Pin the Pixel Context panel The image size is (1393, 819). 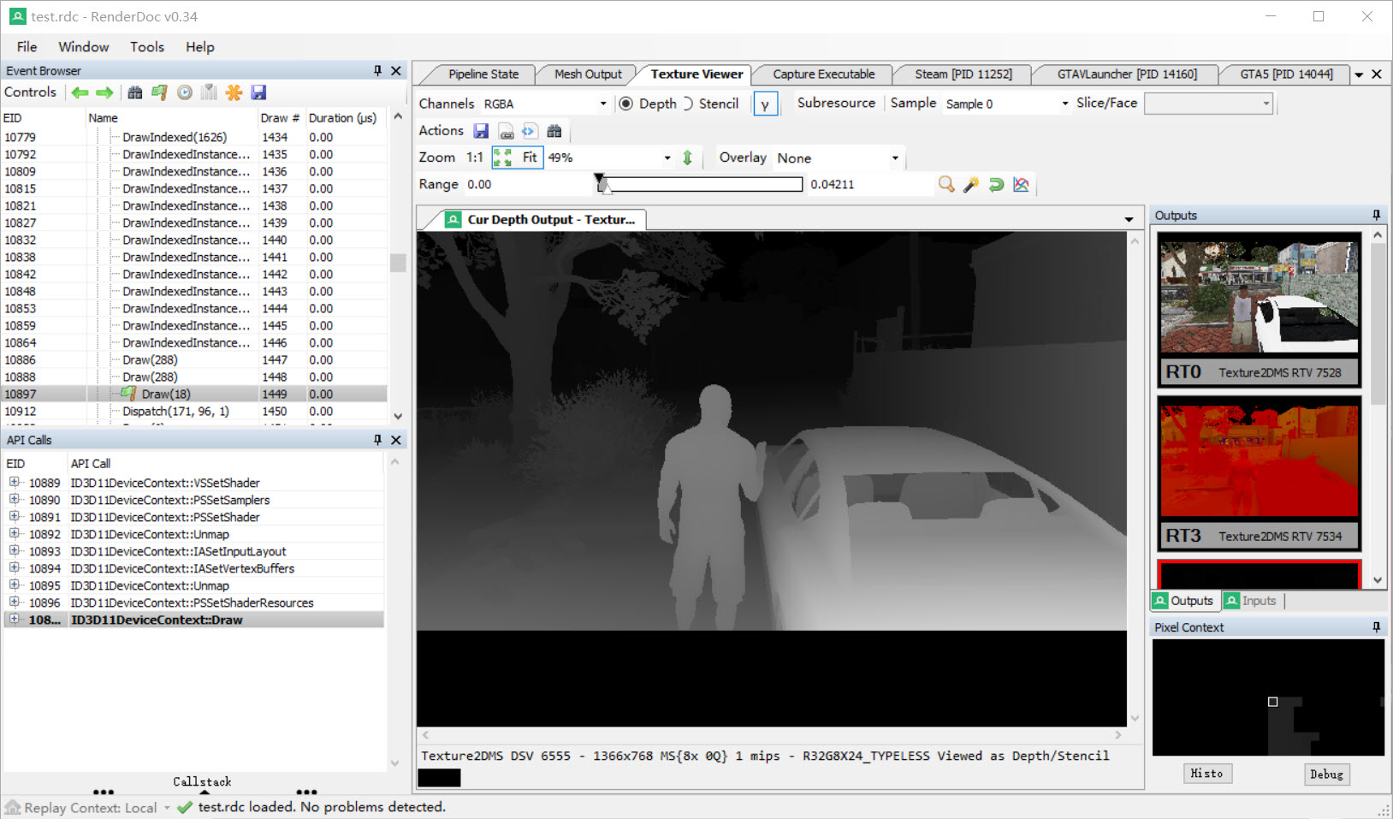pos(1376,627)
